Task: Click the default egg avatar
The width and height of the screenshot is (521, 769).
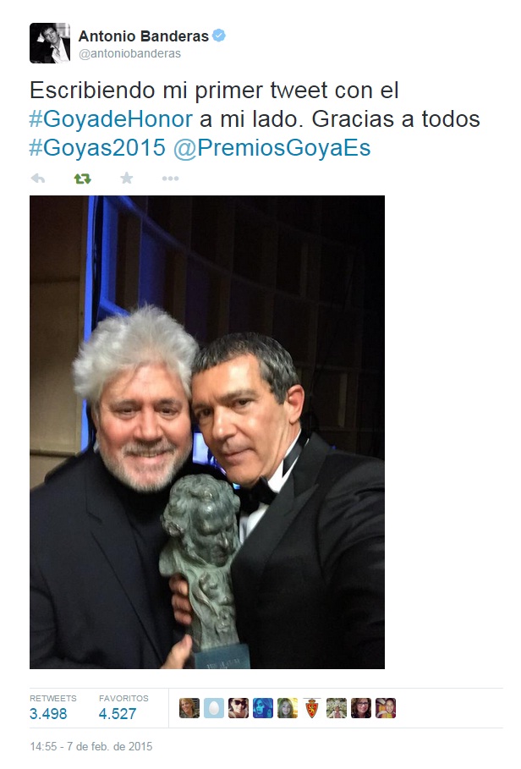Action: click(214, 708)
